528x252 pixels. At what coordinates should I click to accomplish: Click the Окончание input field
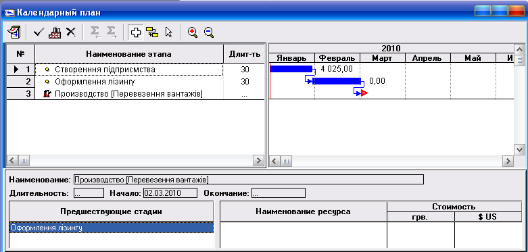tap(278, 193)
